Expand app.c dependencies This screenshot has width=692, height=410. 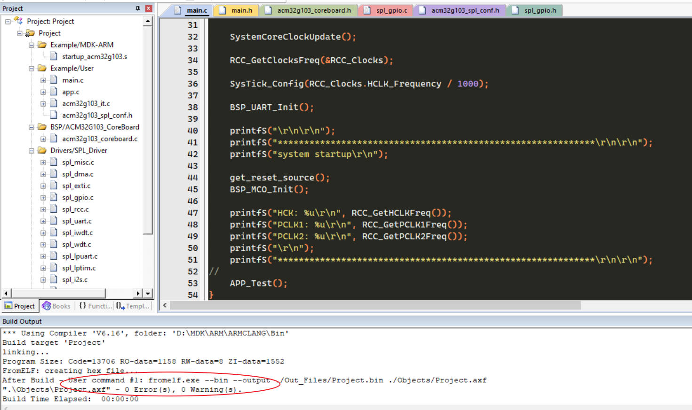pyautogui.click(x=43, y=92)
